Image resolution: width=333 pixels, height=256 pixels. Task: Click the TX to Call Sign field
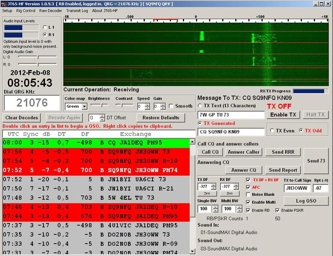click(x=297, y=188)
